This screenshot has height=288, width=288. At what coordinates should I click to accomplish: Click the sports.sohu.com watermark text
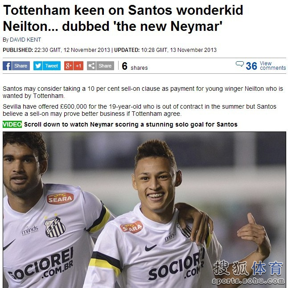(248, 281)
